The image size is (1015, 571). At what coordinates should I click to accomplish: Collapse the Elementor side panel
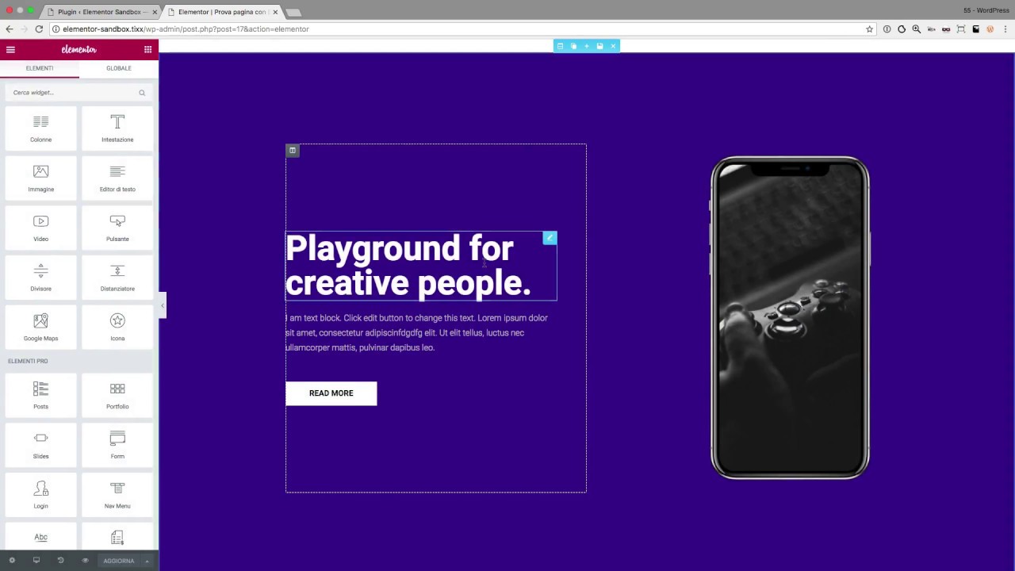tap(163, 305)
